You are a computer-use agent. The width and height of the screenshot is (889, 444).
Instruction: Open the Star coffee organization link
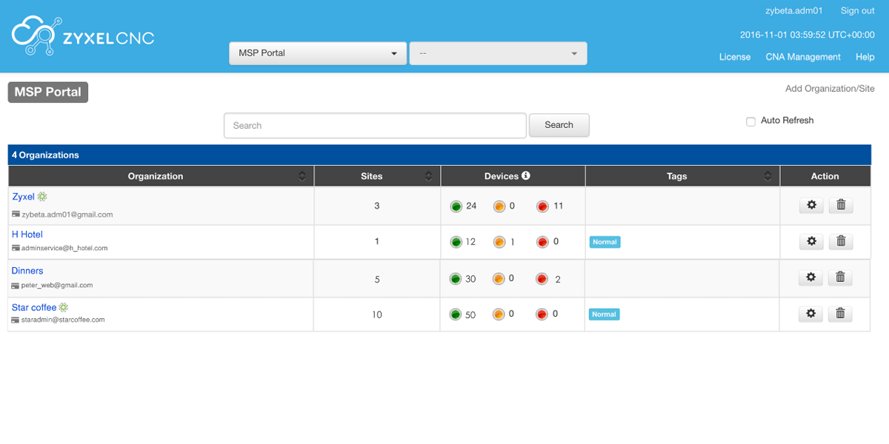tap(34, 307)
